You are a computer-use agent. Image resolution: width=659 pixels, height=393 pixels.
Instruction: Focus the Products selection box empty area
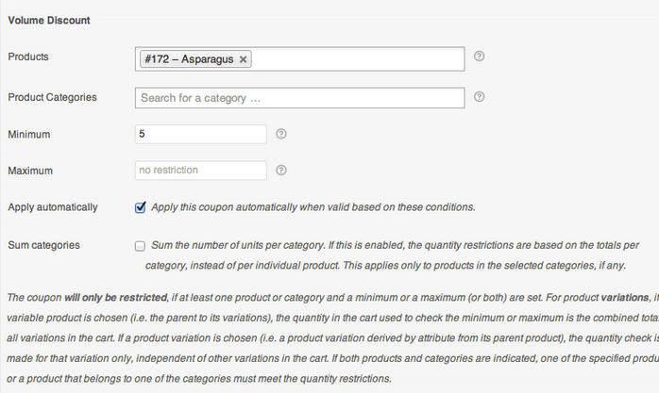point(357,59)
